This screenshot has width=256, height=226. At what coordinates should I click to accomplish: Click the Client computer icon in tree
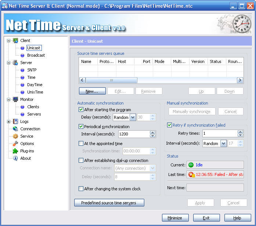pos(15,40)
